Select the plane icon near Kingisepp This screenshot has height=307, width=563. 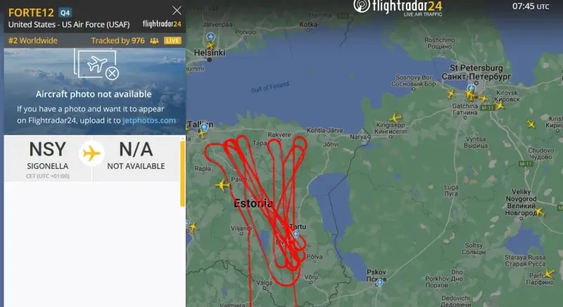tap(396, 118)
